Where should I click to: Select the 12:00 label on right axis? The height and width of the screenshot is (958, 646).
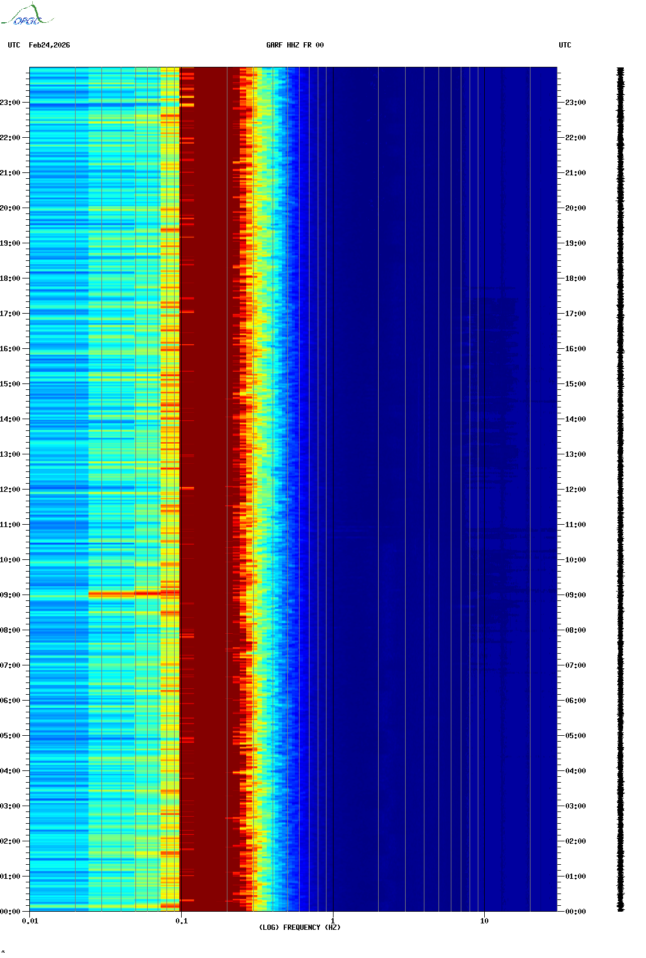[575, 490]
